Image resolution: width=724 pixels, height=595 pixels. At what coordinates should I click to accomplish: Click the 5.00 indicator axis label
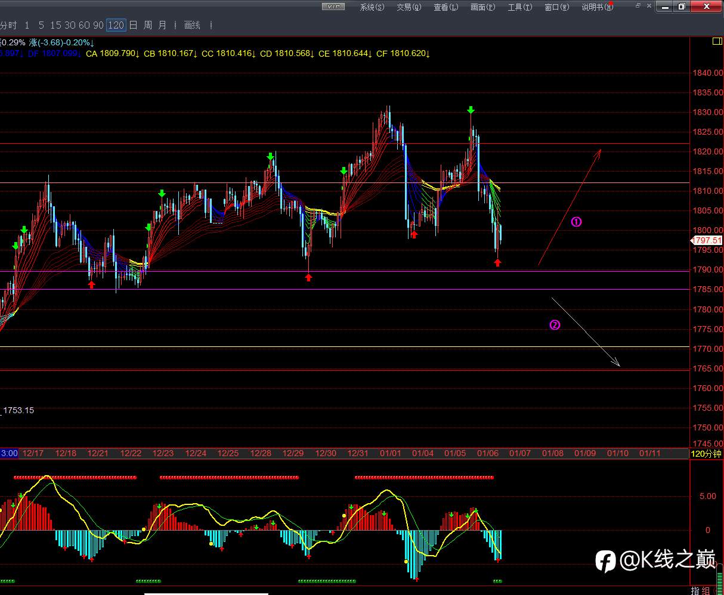click(707, 496)
